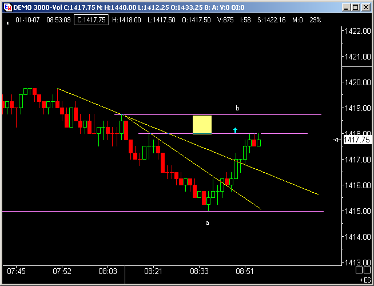Click the V:875 volume value
This screenshot has width=374, height=286.
[225, 20]
